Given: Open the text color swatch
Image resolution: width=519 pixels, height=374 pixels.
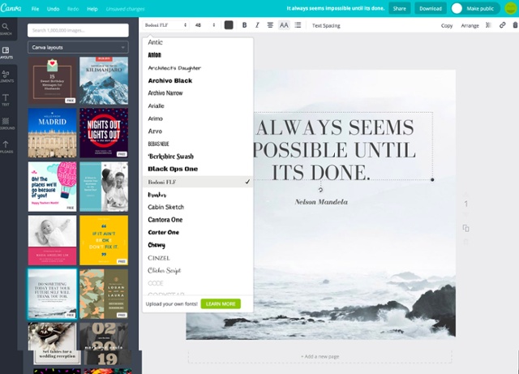Looking at the screenshot, I should 229,25.
